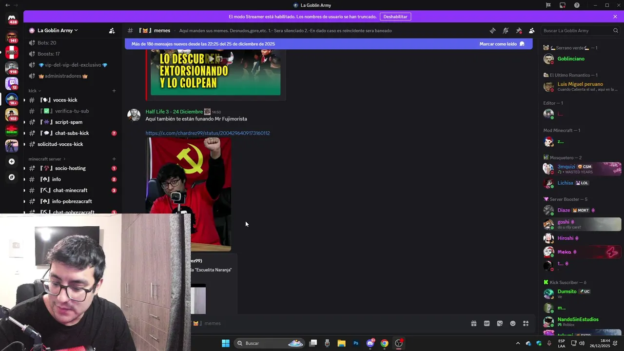
Task: Add a channel in minecraft server category
Action: tap(114, 159)
